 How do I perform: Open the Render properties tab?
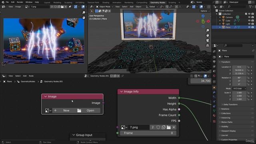pyautogui.click(x=214, y=57)
